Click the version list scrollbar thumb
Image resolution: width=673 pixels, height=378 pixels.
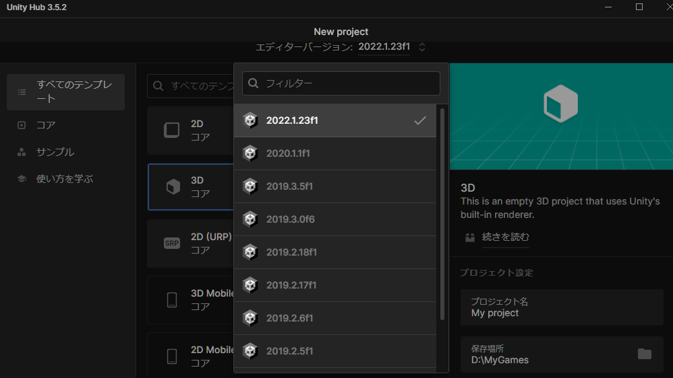tap(442, 214)
